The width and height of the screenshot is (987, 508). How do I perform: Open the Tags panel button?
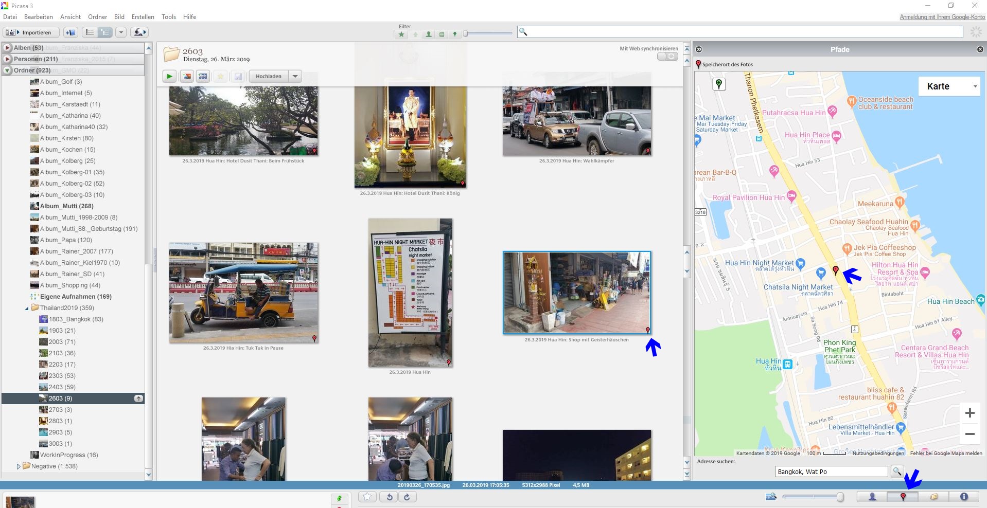(933, 497)
